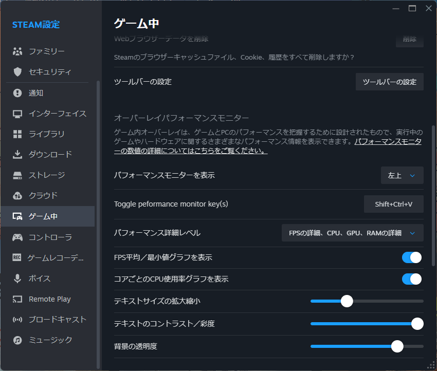Screen dimensions: 437x371
Task: Minimize the settings window
Action: coord(396,8)
